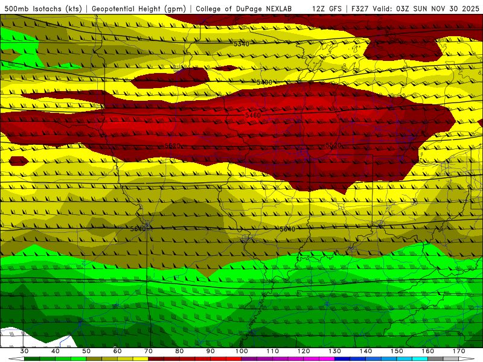Click the bright yellow colorbar swatch ending at 70
The image size is (483, 362).
coord(141,359)
